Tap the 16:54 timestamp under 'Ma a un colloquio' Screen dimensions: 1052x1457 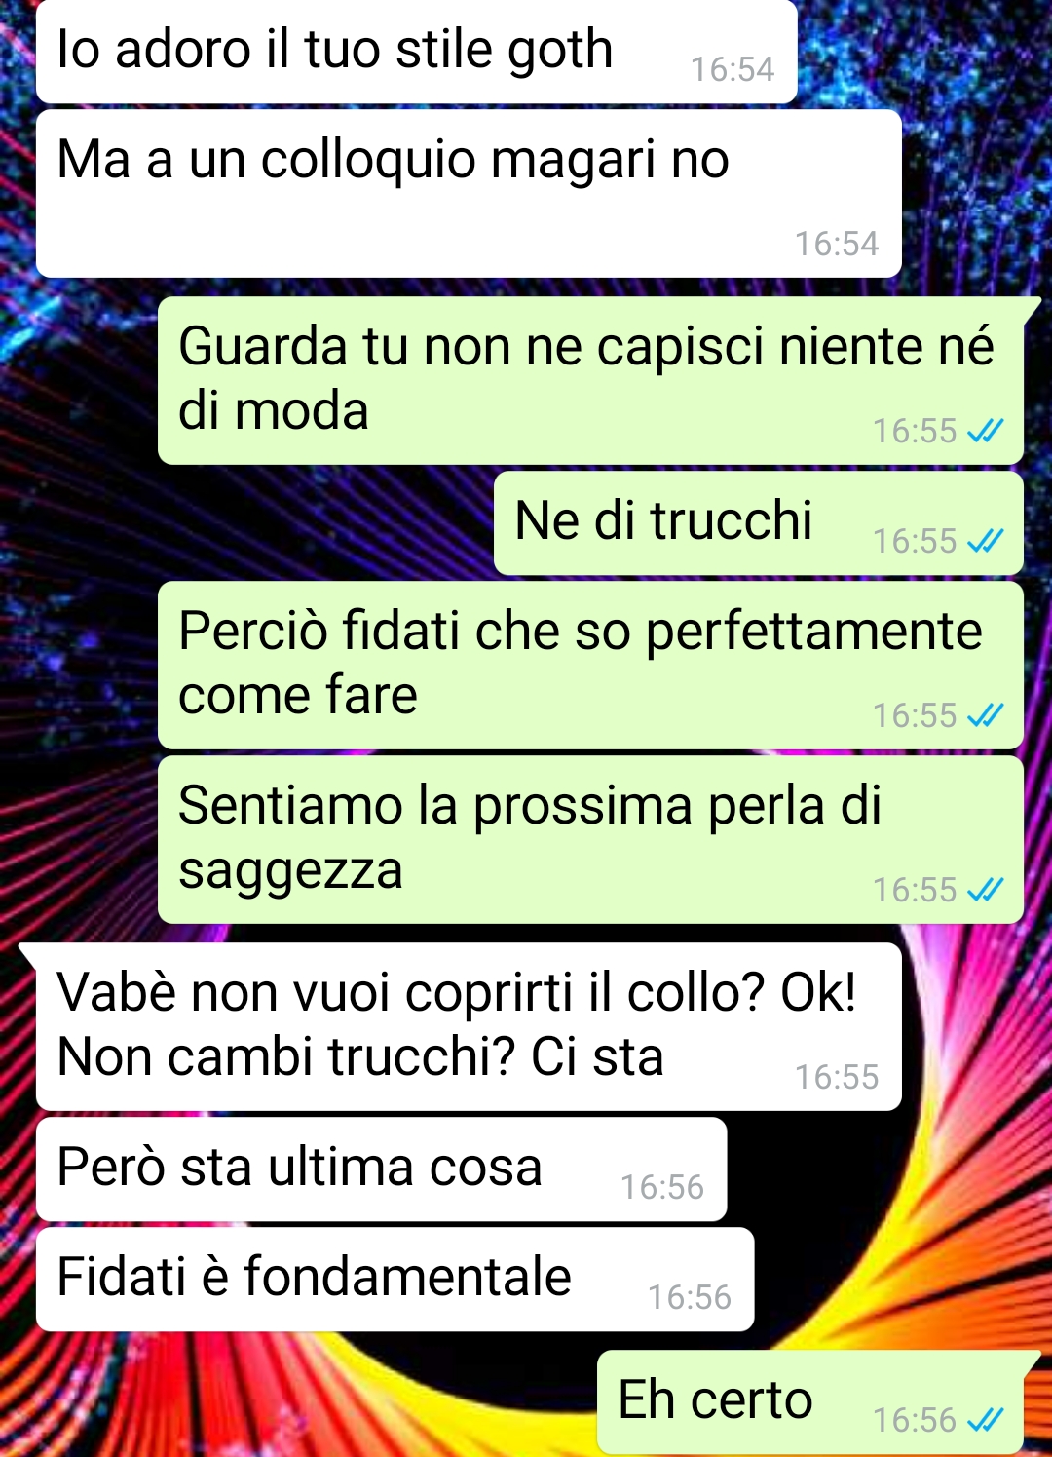coord(837,244)
